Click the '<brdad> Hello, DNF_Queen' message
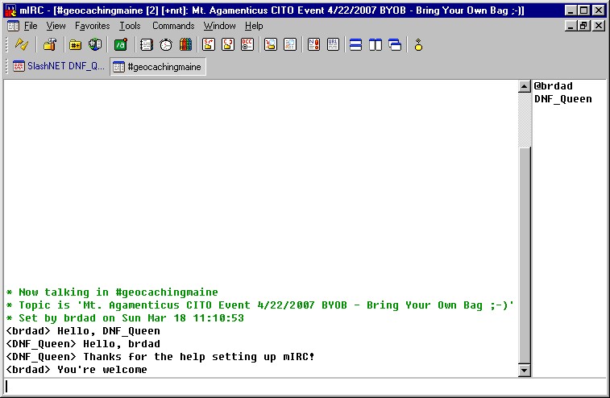The image size is (610, 398). [x=83, y=330]
